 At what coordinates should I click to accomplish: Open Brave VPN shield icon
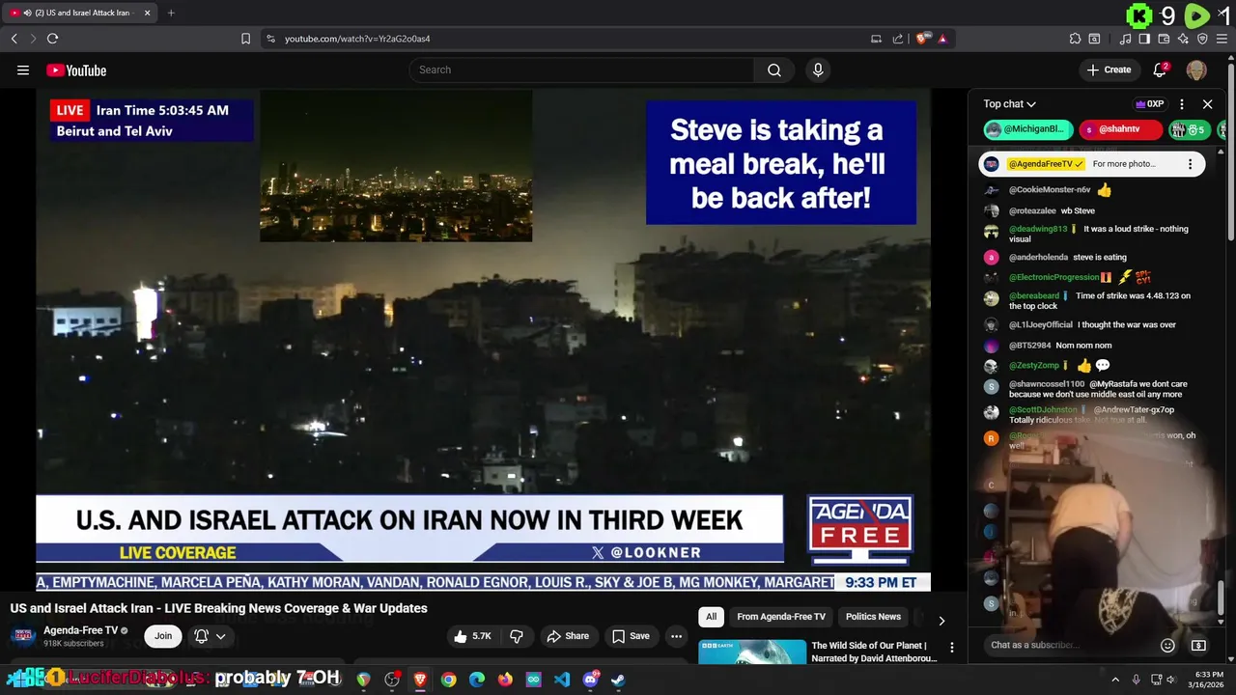click(1202, 39)
